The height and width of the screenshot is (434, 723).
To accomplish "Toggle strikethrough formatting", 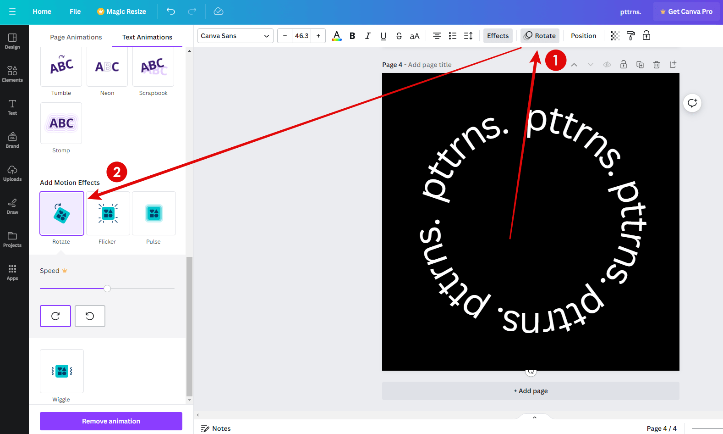I will [x=399, y=36].
